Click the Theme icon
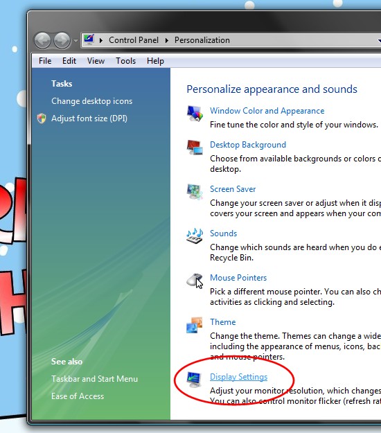Image resolution: width=381 pixels, height=433 pixels. click(195, 325)
